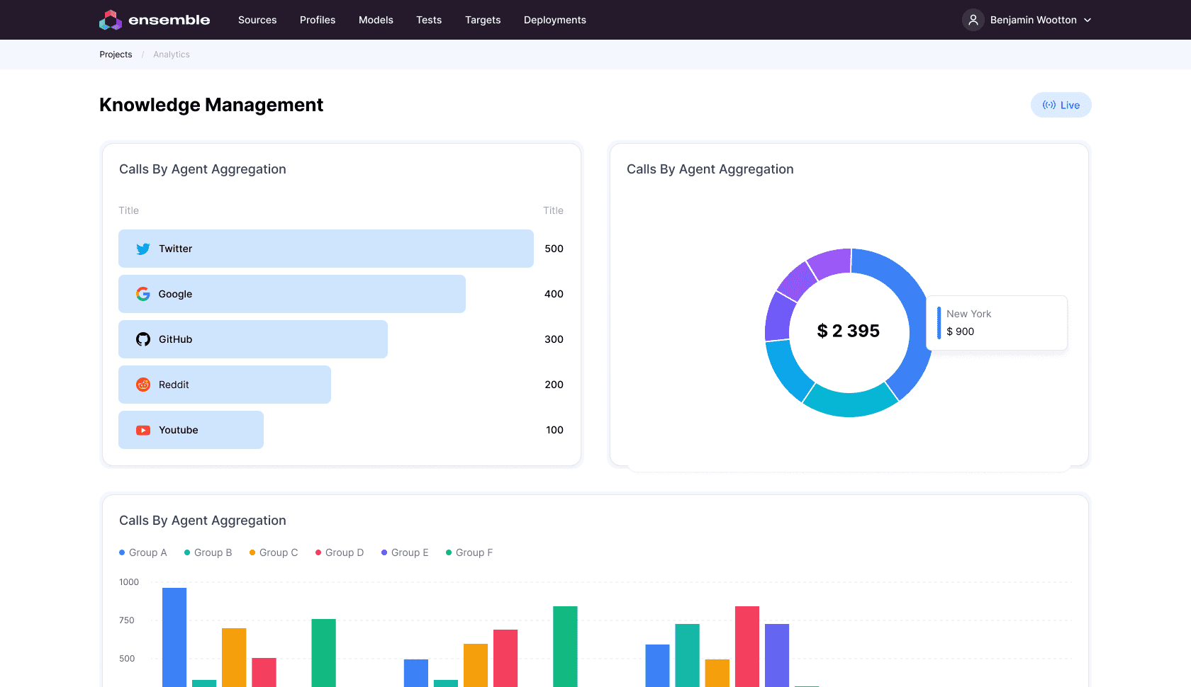This screenshot has width=1191, height=687.
Task: Click the Youtube play icon
Action: (143, 430)
